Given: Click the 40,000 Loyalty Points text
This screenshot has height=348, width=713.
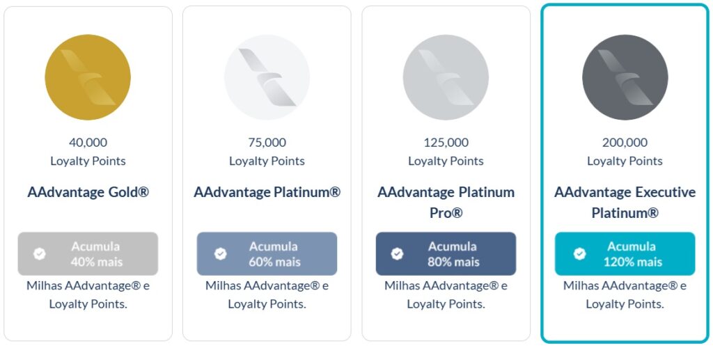Looking at the screenshot, I should pyautogui.click(x=88, y=151).
